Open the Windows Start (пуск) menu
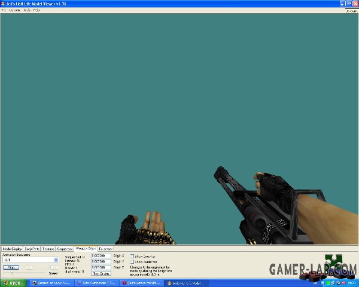Viewport: 359px width, 287px height. coord(13,283)
